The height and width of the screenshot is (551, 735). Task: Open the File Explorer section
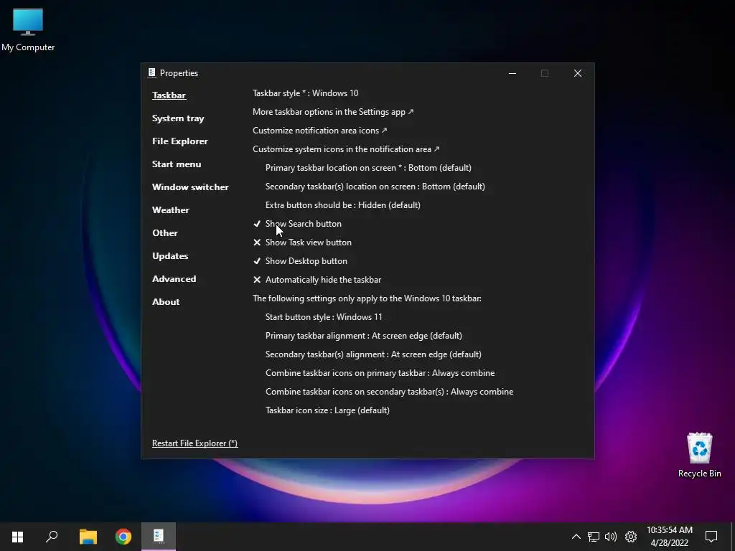[x=180, y=141]
